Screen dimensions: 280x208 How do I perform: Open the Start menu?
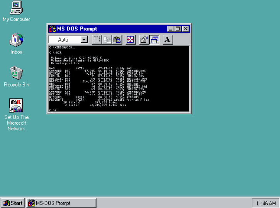click(12, 203)
